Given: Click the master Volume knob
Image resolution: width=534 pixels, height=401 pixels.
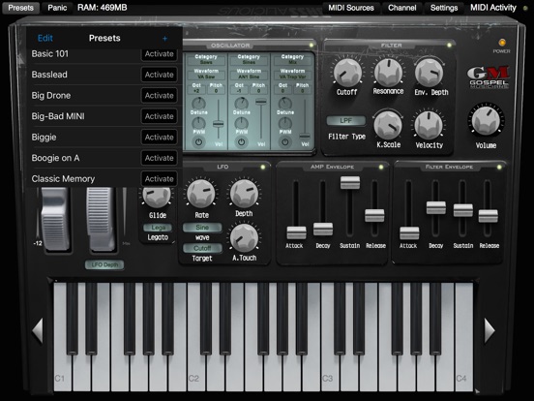Looking at the screenshot, I should click(x=486, y=120).
